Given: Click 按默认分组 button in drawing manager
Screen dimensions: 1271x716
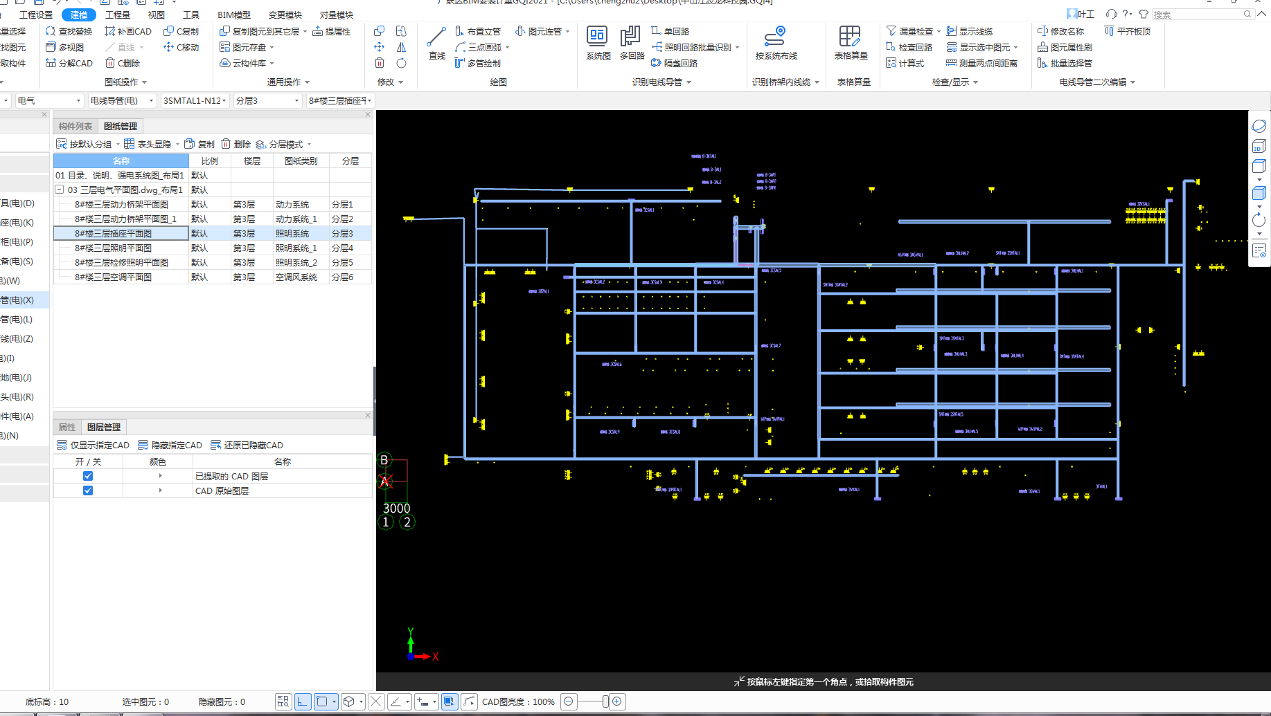Looking at the screenshot, I should point(84,144).
